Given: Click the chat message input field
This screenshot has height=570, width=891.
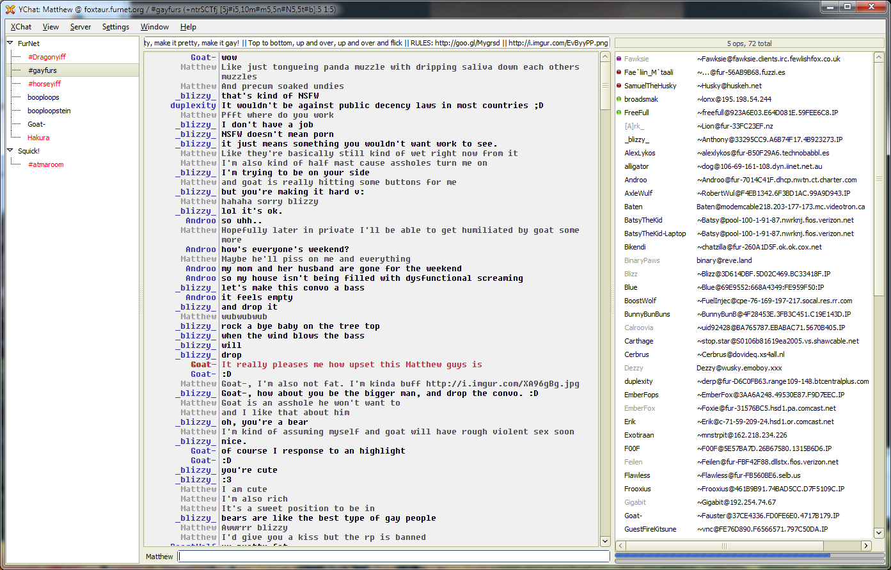Looking at the screenshot, I should click(x=393, y=557).
